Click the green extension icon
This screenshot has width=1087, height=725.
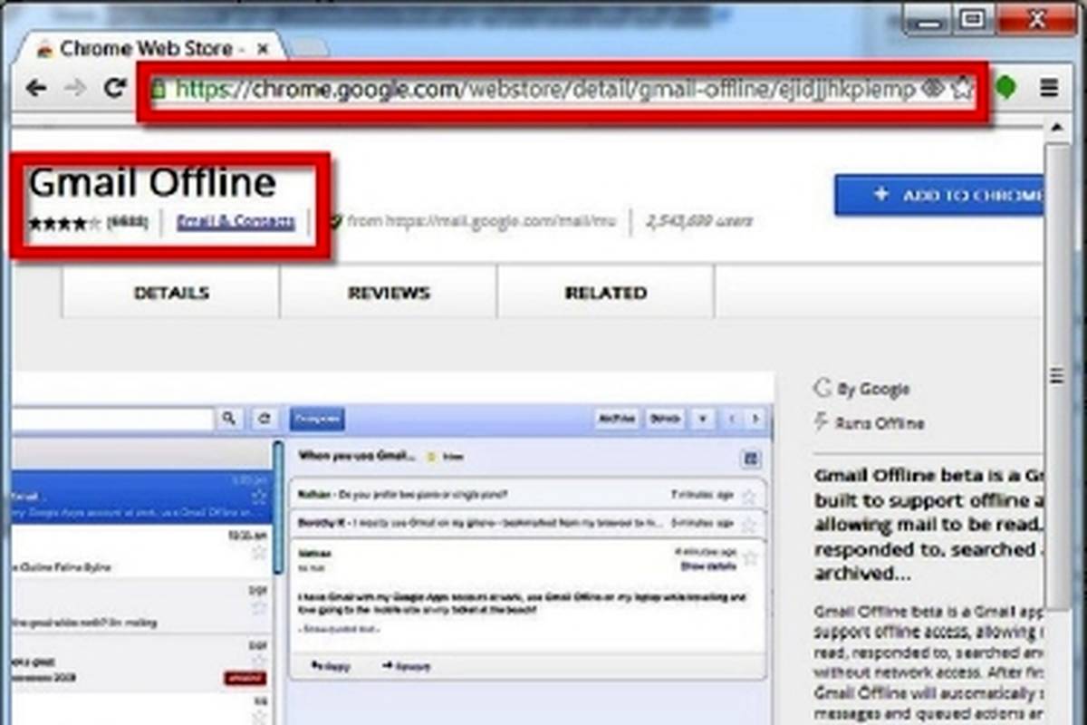[x=1005, y=88]
